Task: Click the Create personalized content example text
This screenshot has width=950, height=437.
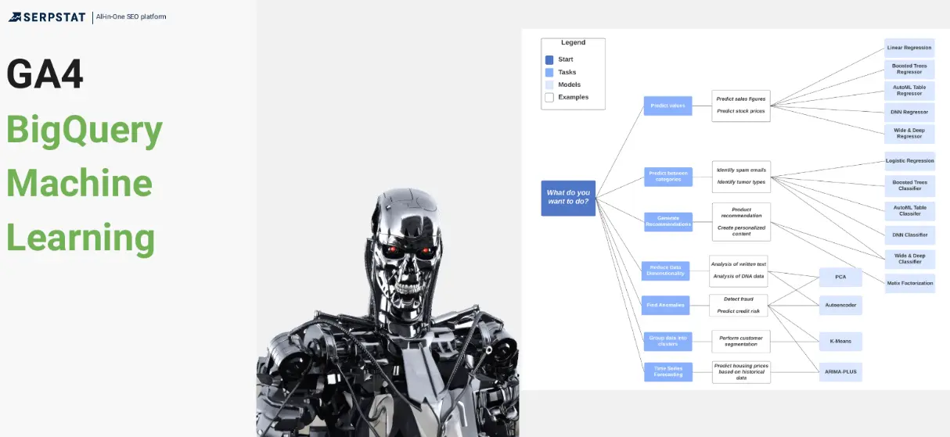Action: coord(741,231)
